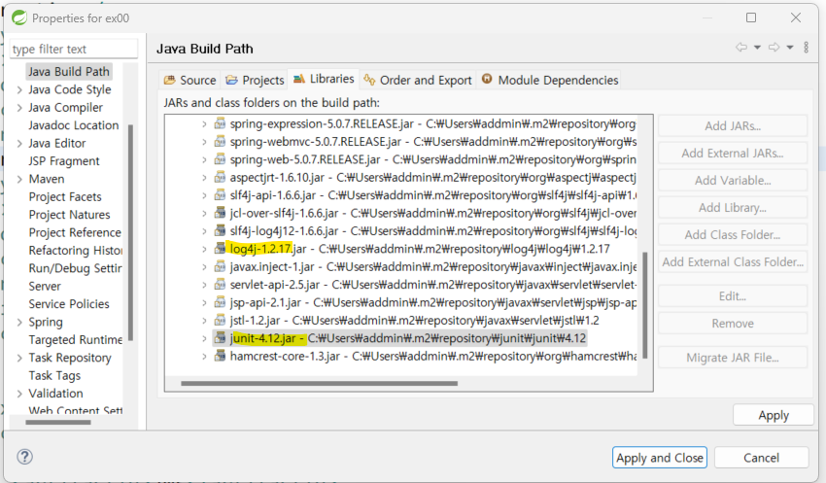The image size is (826, 483).
Task: Click the library list vertical scrollbar
Action: coord(645,305)
